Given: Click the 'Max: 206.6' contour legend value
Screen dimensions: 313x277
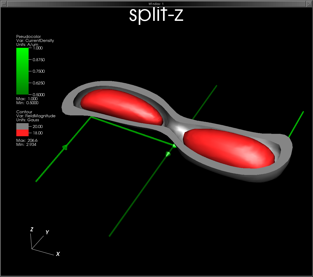Looking at the screenshot, I should coord(27,141).
